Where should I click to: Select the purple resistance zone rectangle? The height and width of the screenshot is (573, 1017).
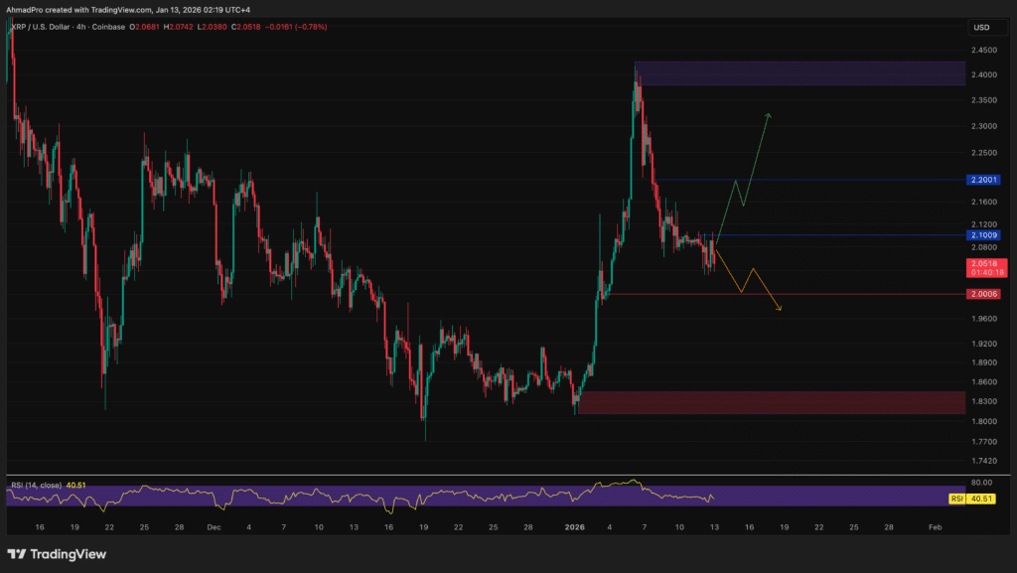click(799, 72)
